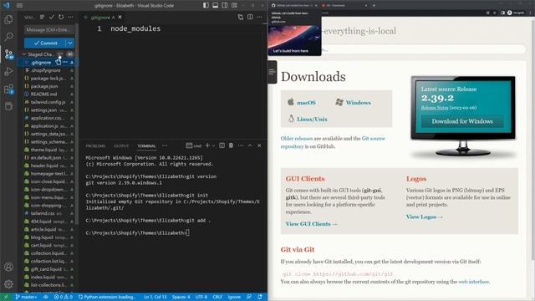Click UTF-8 encoding in status bar
Viewport: 535px width, 301px height.
[x=201, y=297]
